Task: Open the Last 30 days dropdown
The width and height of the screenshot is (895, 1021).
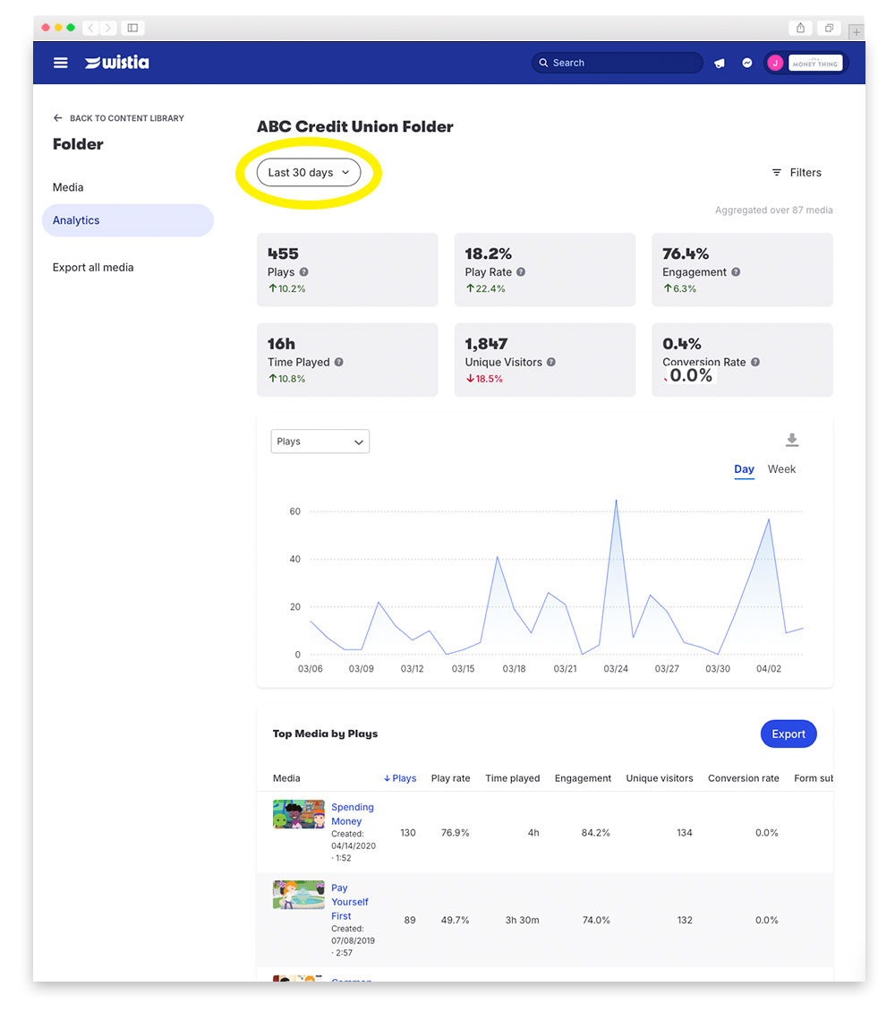Action: [309, 173]
